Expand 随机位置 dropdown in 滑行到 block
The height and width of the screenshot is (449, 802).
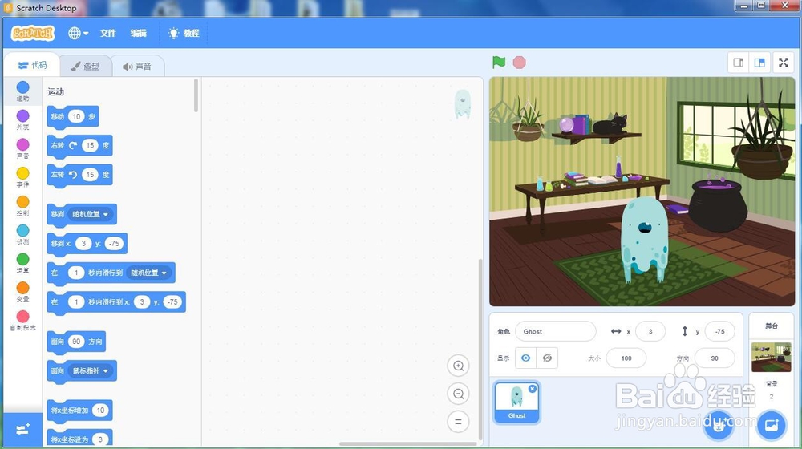(x=149, y=273)
